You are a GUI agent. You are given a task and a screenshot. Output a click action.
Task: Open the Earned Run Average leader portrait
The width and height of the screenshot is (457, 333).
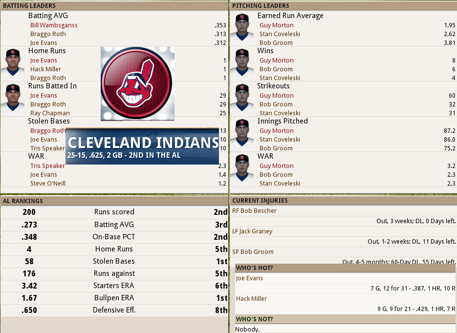(x=241, y=29)
